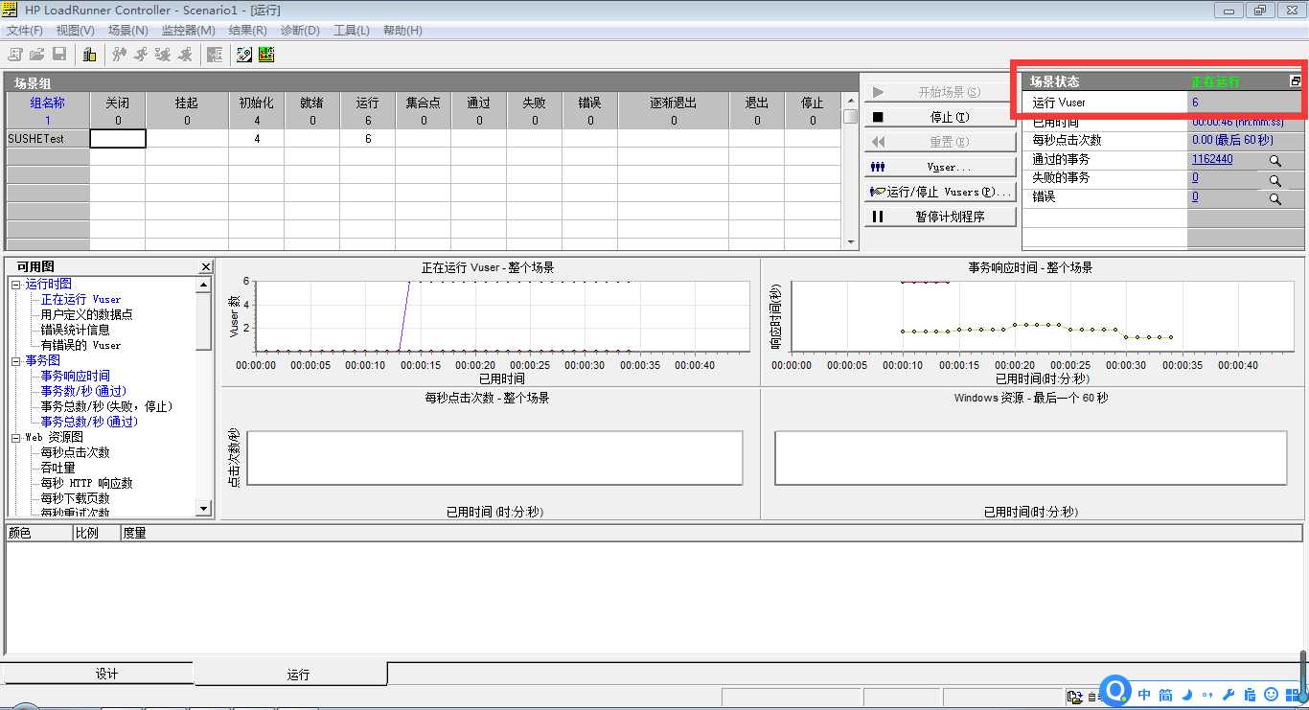
Task: Click the Initialize Vusers toolbar icon
Action: click(x=119, y=55)
